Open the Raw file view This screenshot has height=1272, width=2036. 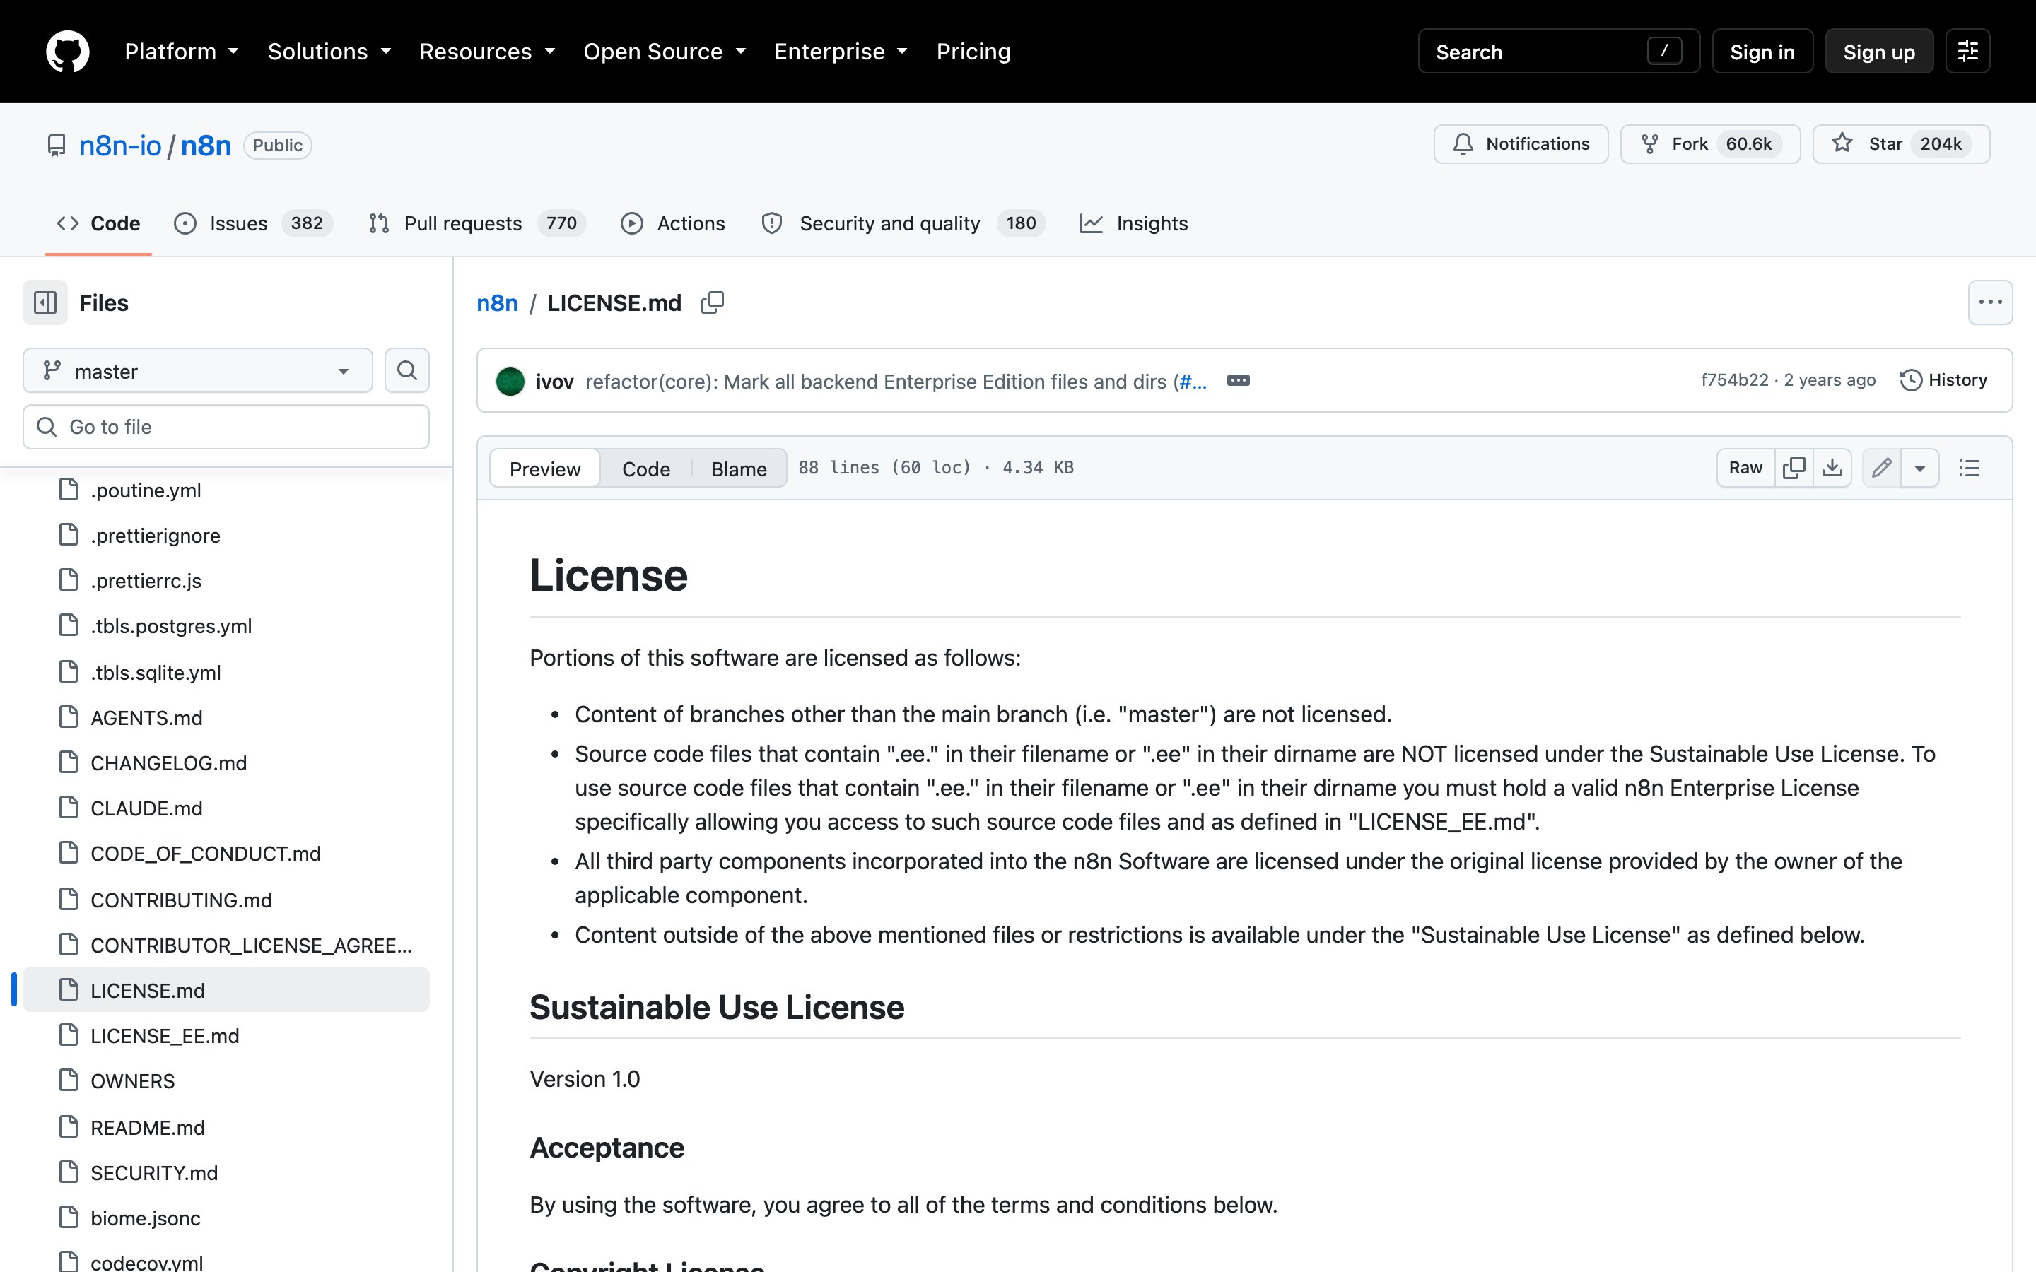1745,468
